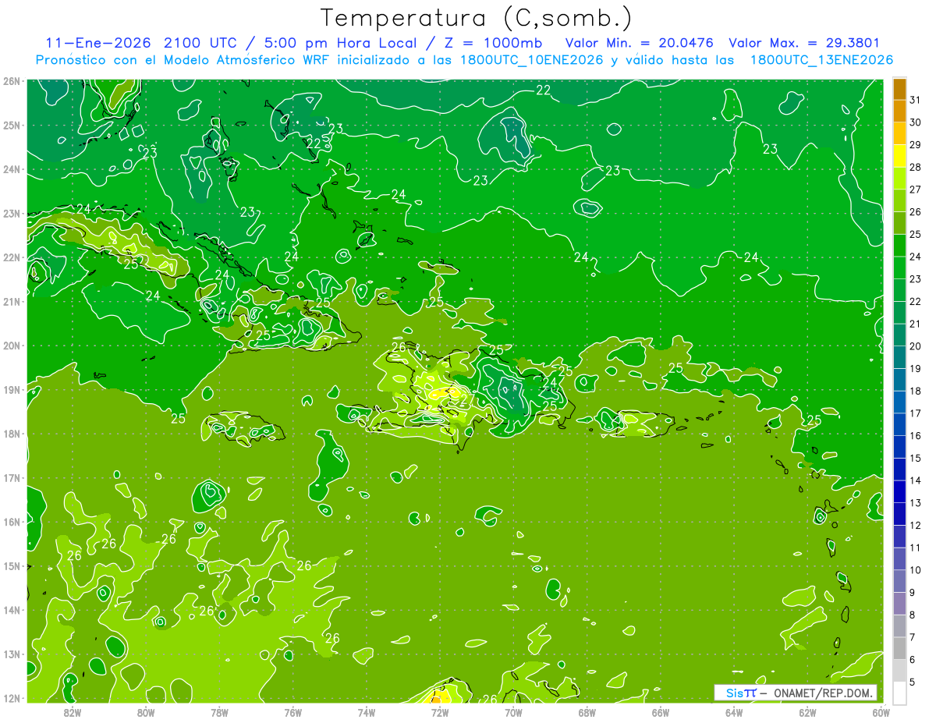Click the value 14 on the color scale
The image size is (936, 723).
tap(915, 480)
